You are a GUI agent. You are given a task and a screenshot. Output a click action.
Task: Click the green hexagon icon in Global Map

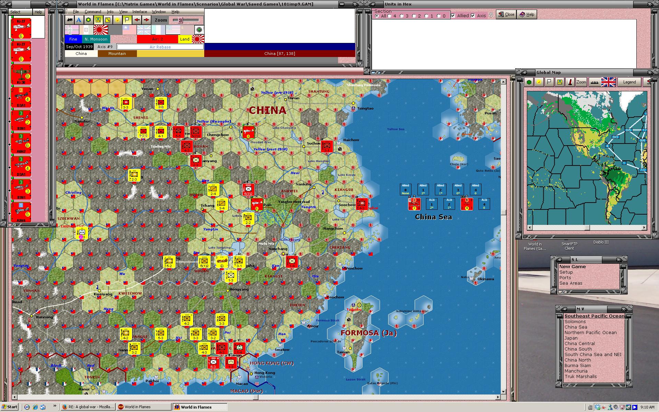coord(529,82)
